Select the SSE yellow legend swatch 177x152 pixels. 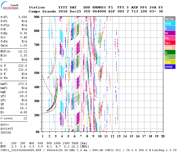click(x=170, y=62)
